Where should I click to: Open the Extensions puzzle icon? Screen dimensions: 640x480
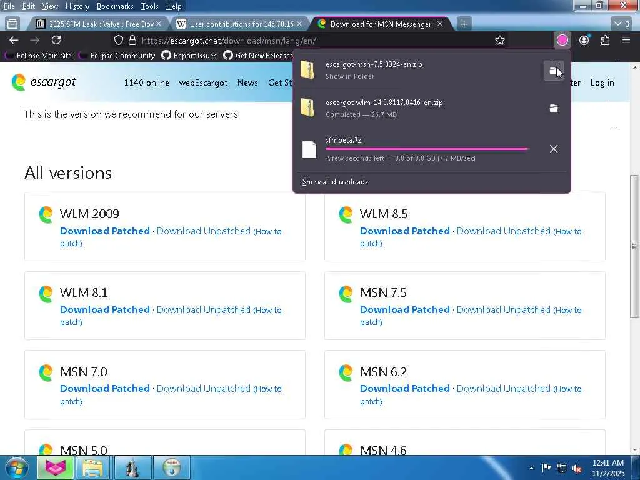click(605, 40)
